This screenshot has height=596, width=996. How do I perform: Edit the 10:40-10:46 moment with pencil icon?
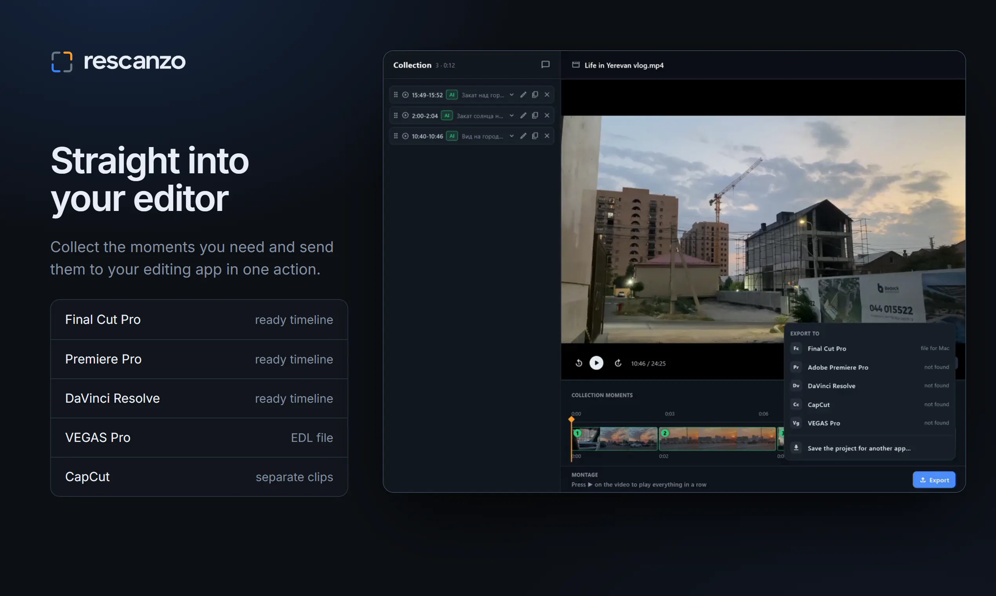click(x=523, y=136)
